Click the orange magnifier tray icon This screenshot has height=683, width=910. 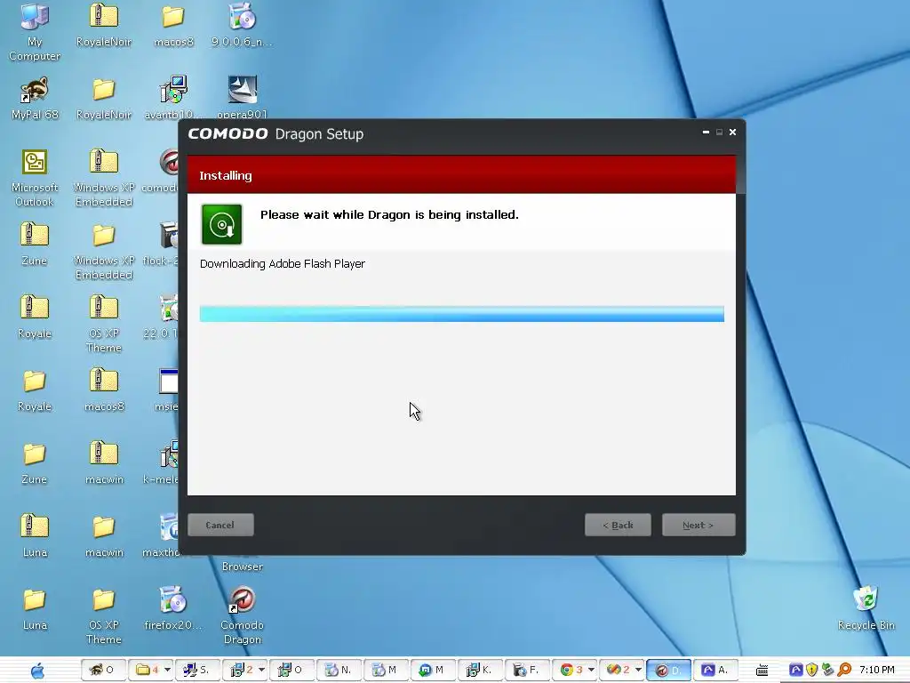click(x=844, y=671)
